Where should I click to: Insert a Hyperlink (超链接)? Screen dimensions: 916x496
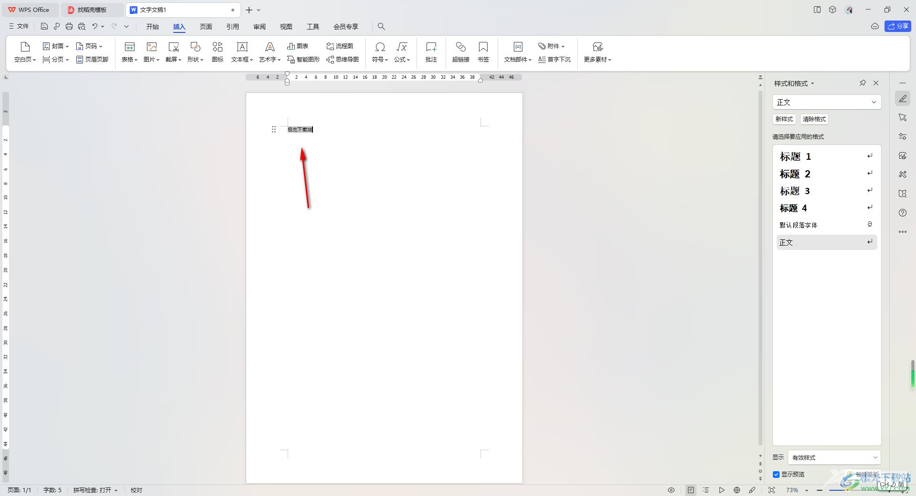tap(461, 52)
